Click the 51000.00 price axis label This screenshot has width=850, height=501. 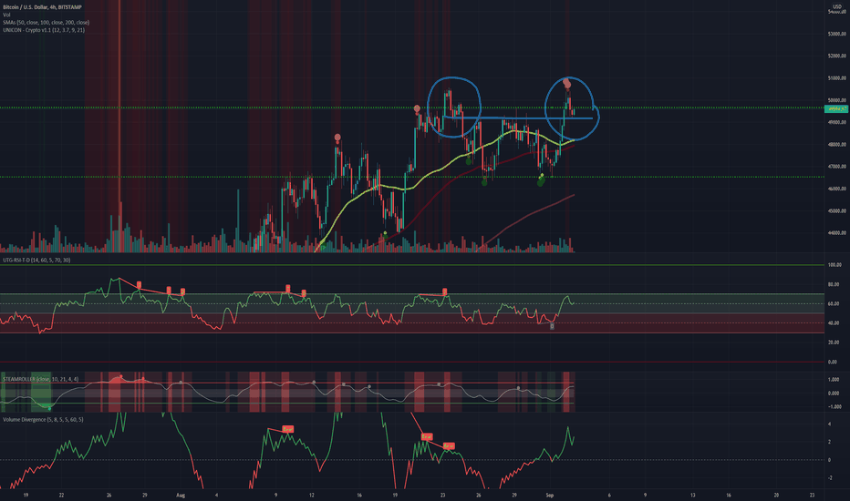coord(836,78)
